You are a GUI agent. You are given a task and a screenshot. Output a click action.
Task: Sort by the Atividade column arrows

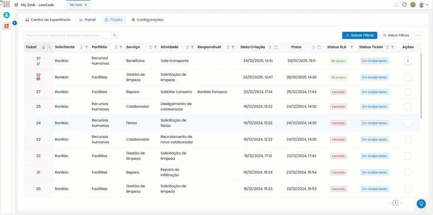(x=188, y=47)
